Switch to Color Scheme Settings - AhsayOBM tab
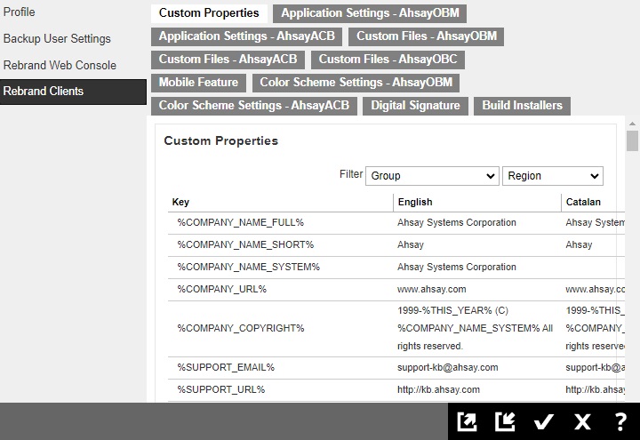640x440 pixels. click(355, 83)
